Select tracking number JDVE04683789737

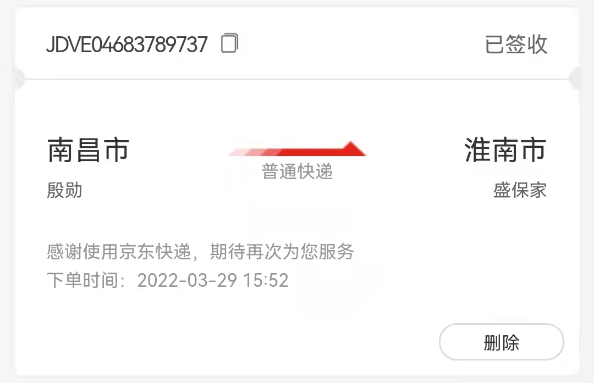click(127, 45)
